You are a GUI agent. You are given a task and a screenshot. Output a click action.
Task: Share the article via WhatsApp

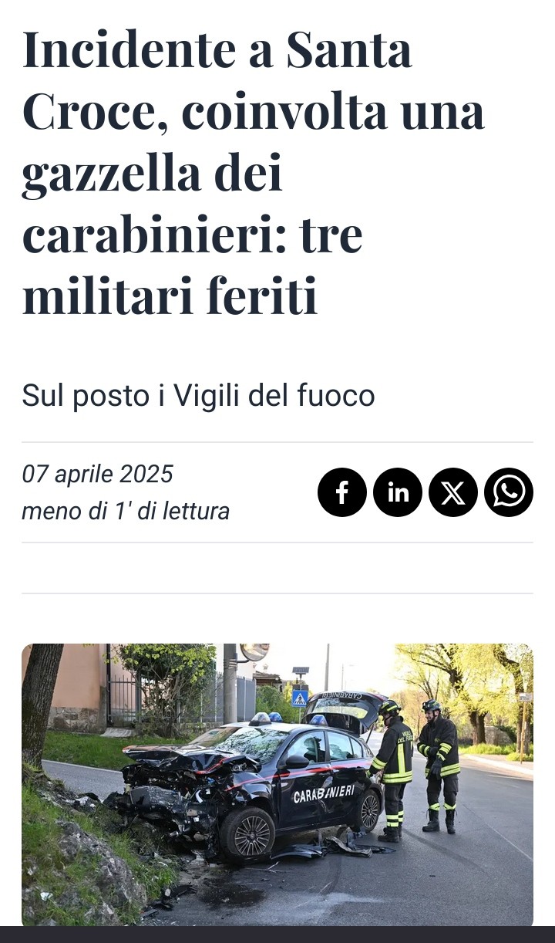pyautogui.click(x=509, y=492)
